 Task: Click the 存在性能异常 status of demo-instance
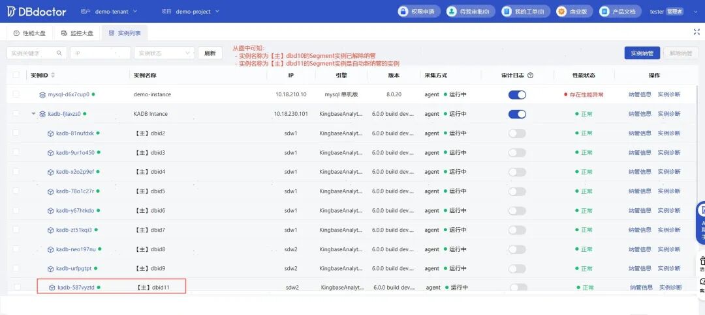pyautogui.click(x=586, y=94)
